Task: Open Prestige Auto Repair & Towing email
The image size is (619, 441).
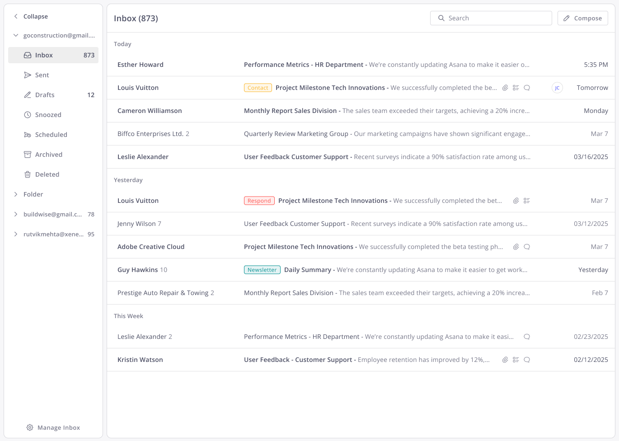Action: tap(361, 293)
